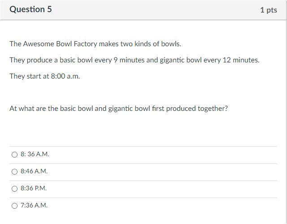Viewport: 287px width, 224px height.
Task: Click the "7:36 A.M." answer label text
Action: [x=34, y=206]
